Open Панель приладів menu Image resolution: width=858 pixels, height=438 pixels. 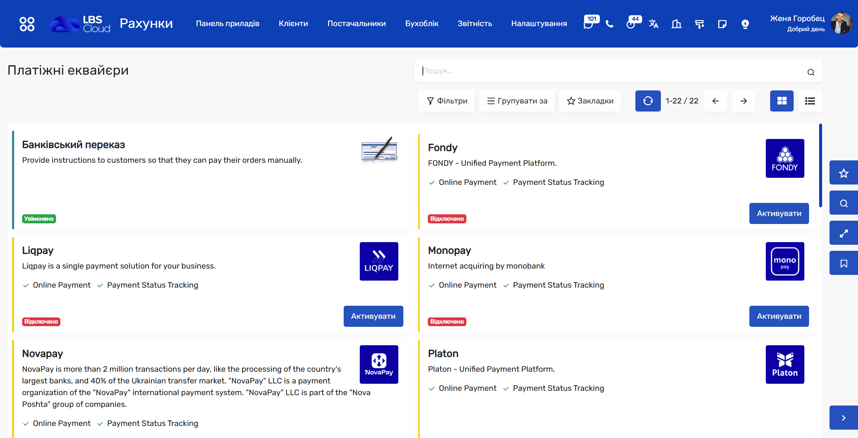pos(228,23)
